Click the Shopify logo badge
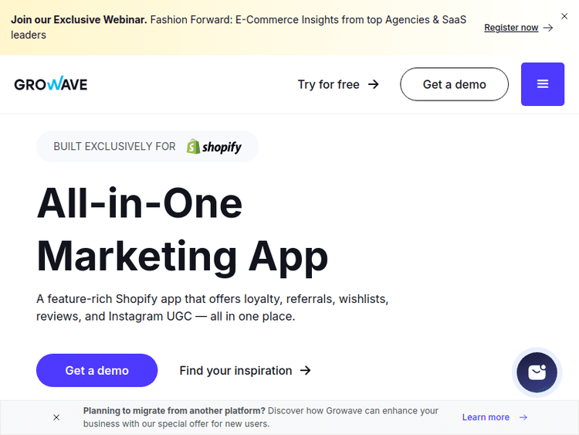The image size is (579, 435). 215,147
